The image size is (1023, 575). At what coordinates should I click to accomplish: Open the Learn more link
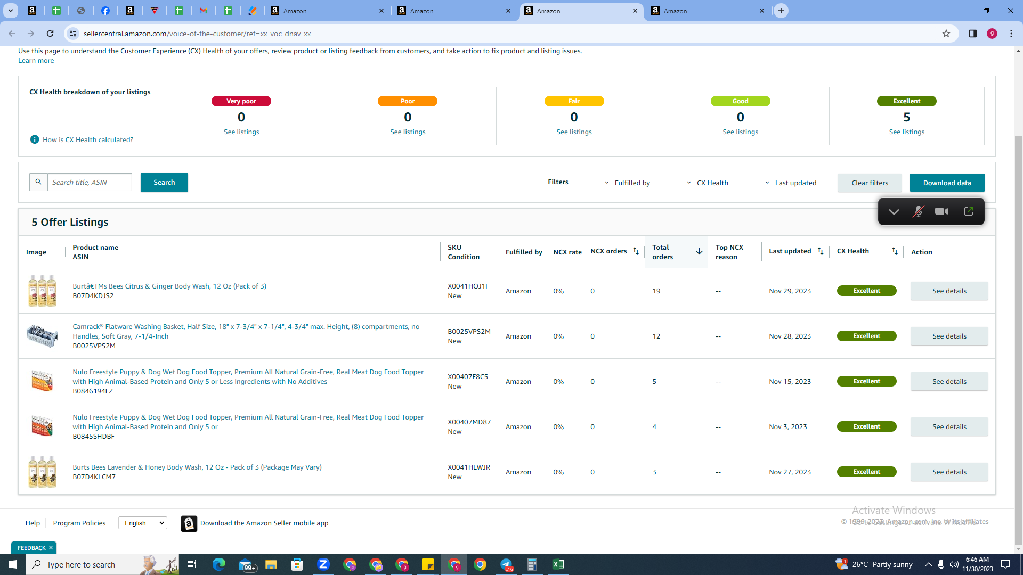click(36, 60)
